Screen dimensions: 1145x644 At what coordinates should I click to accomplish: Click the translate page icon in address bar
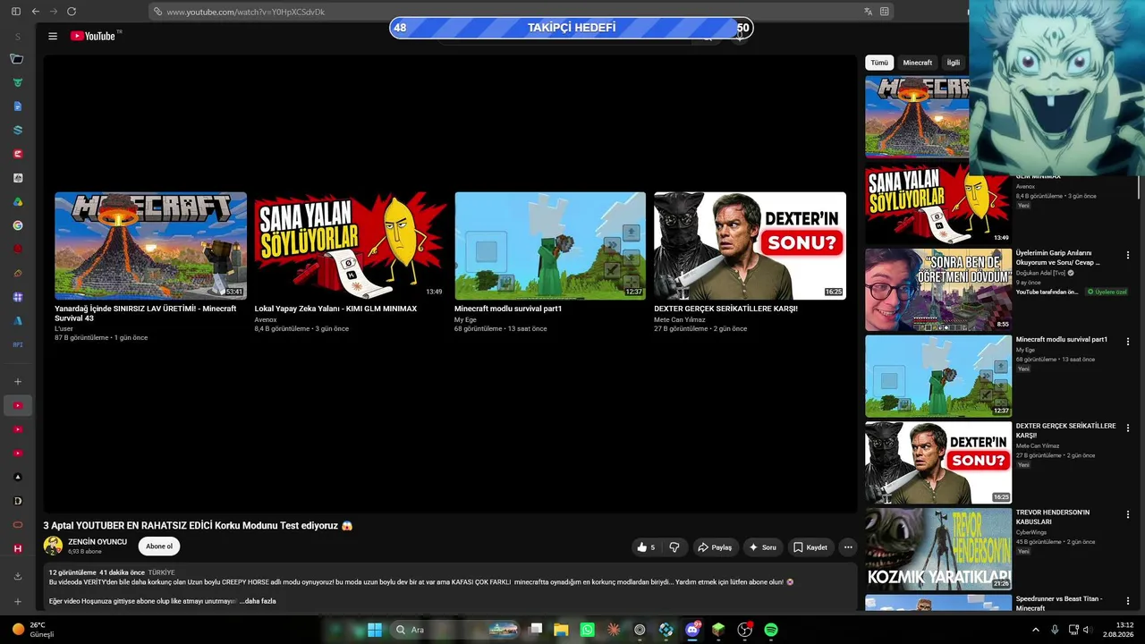tap(868, 12)
